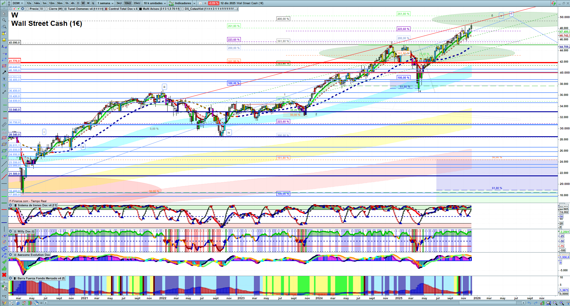Open the '10 k unidades' dropdown
Viewport: 570px width, 306px height.
tap(154, 3)
